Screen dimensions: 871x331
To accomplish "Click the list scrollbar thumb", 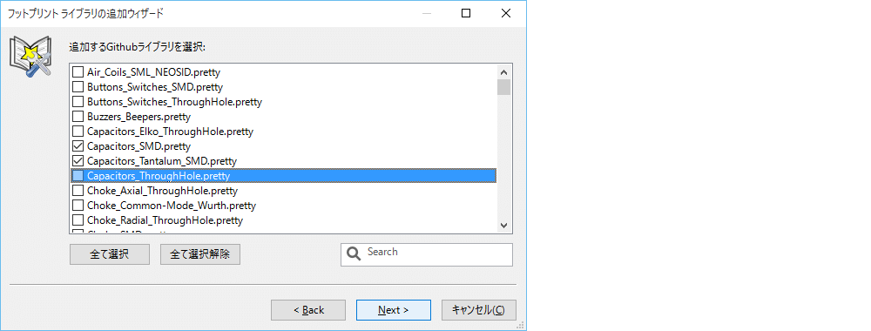I will click(503, 87).
